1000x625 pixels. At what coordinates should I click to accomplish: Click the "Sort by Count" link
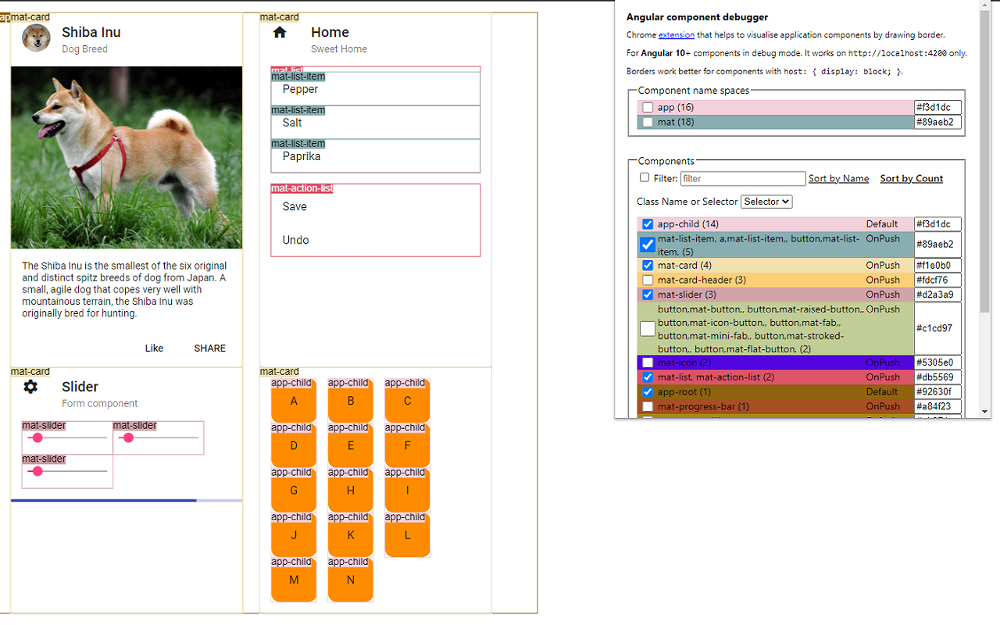(911, 178)
